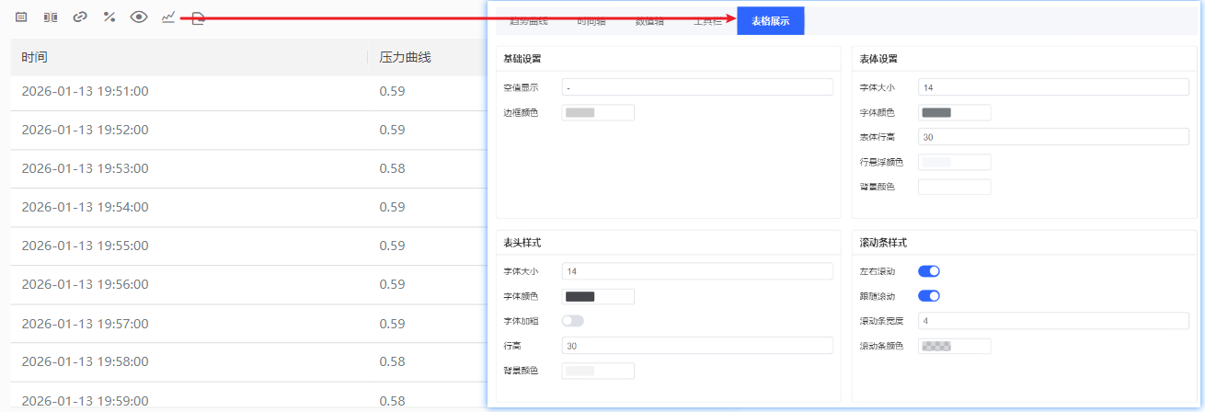Click the 空值显示 input field
Image resolution: width=1205 pixels, height=412 pixels.
696,87
